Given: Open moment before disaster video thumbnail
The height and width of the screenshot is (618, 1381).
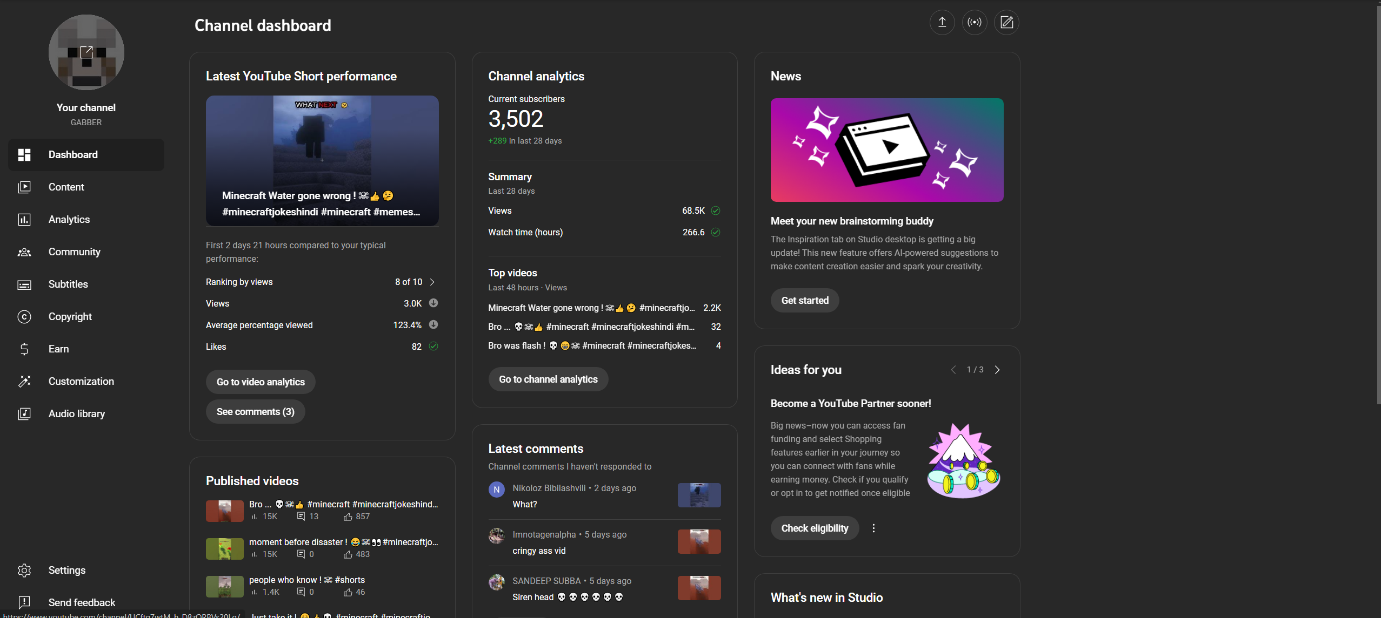Looking at the screenshot, I should click(225, 548).
